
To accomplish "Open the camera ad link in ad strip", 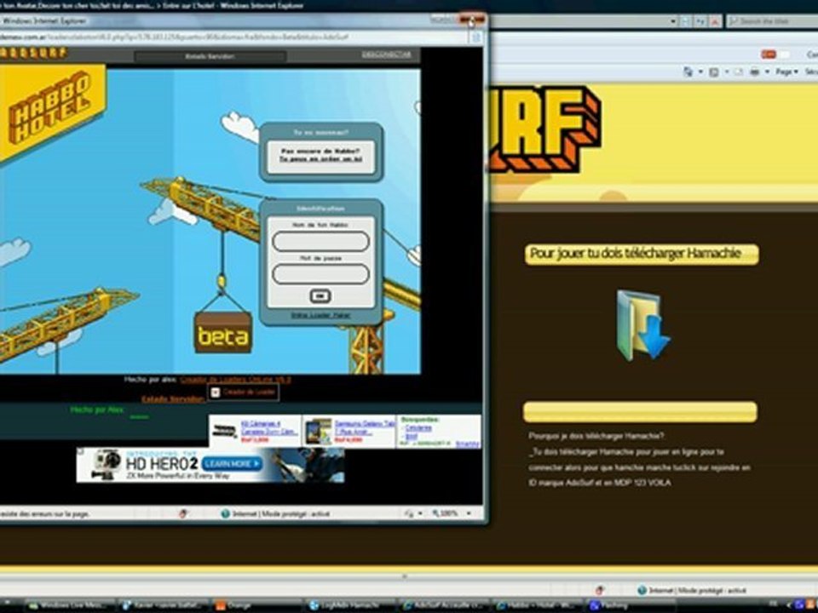I will tap(268, 428).
